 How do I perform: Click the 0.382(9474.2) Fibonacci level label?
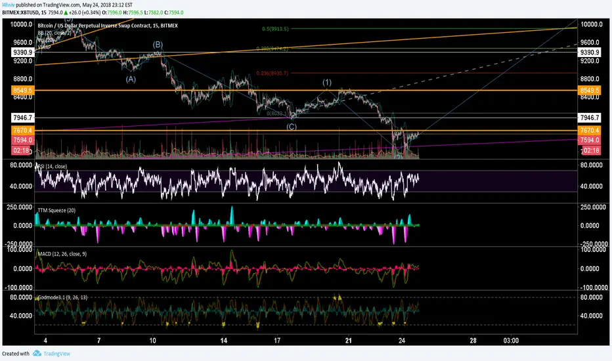point(273,49)
